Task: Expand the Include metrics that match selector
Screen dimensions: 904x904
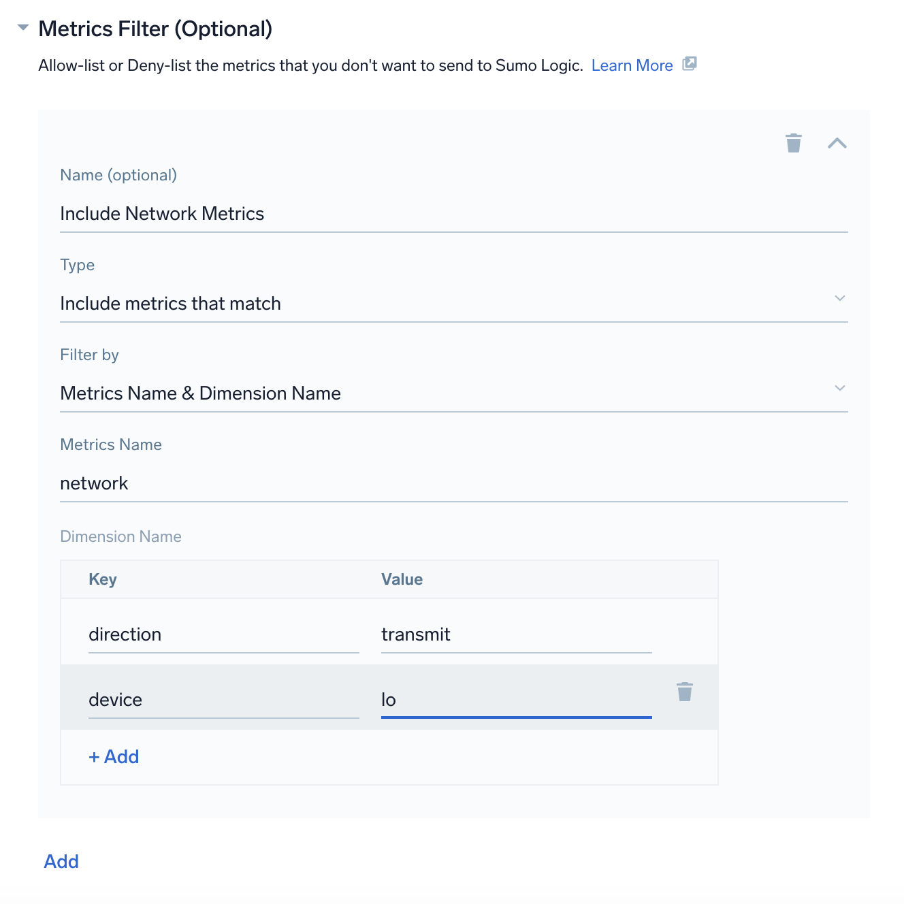Action: point(840,298)
